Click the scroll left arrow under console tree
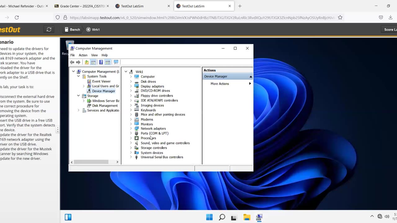Viewport: 397px width, 223px height. coord(72,162)
